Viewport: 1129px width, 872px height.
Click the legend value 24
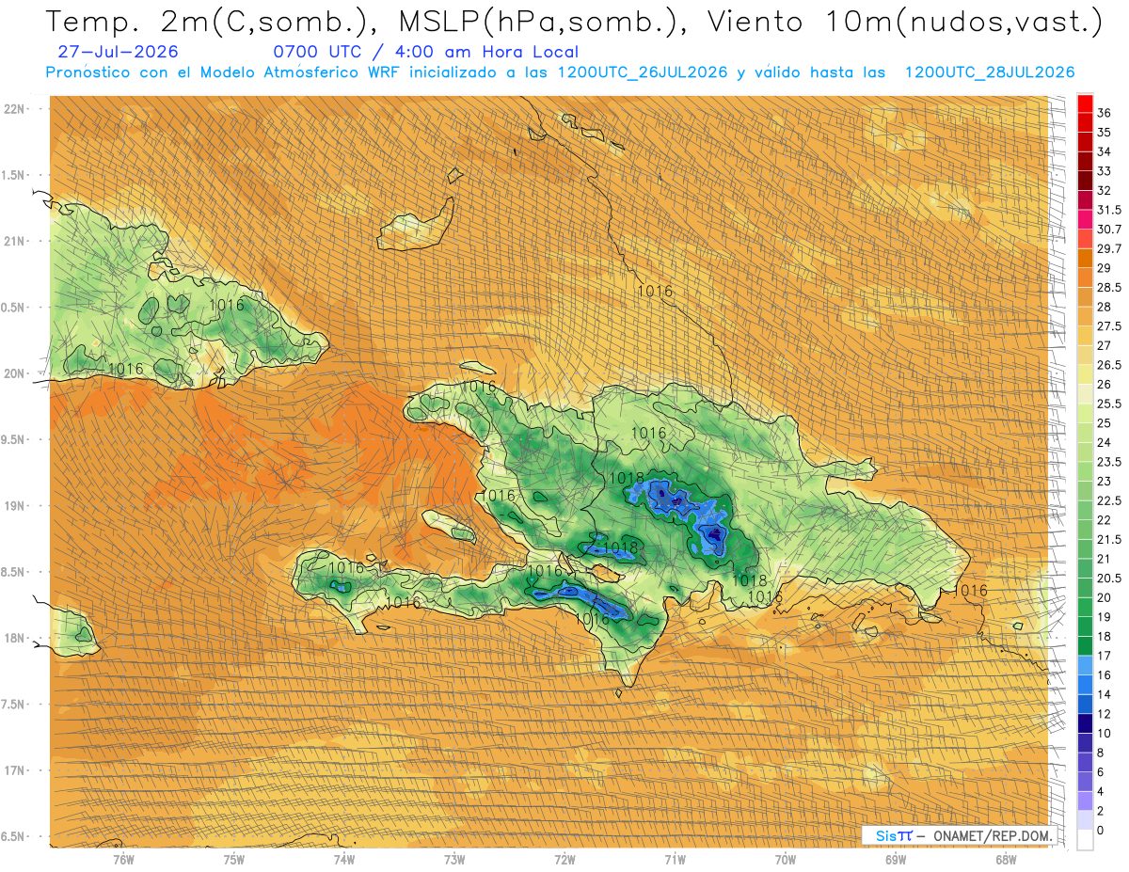(1104, 442)
